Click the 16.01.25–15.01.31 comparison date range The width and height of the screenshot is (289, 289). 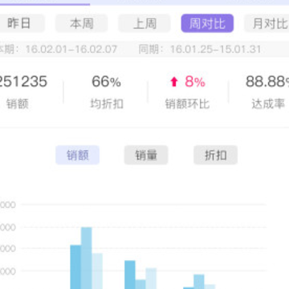coord(215,49)
